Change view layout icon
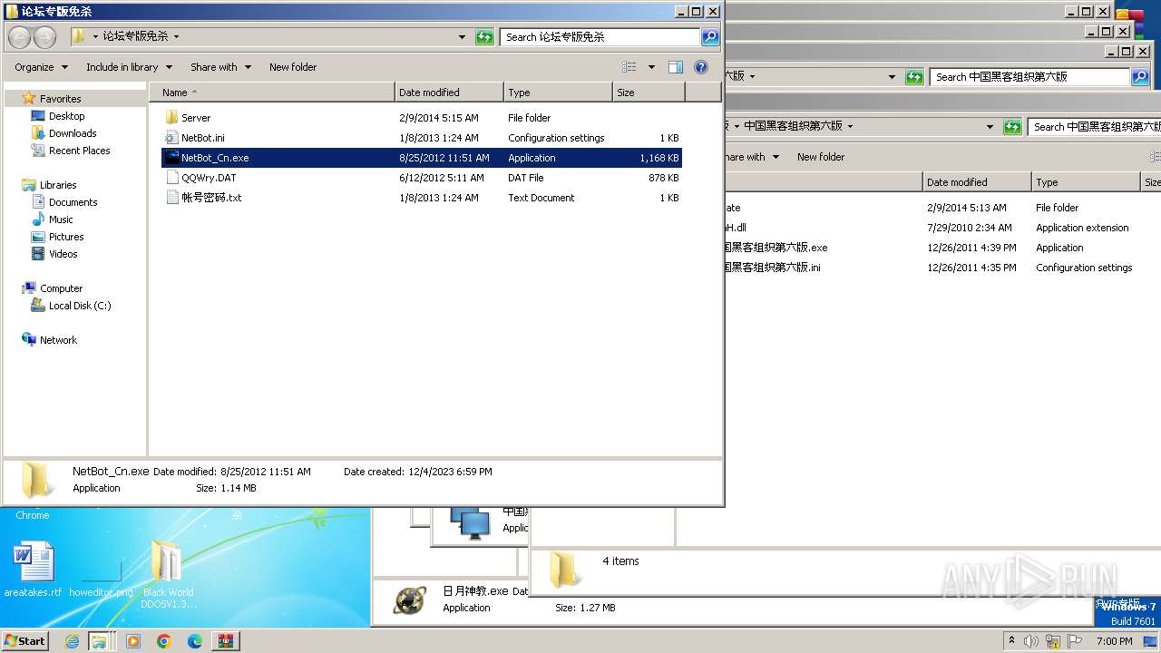This screenshot has width=1161, height=653. tap(629, 67)
